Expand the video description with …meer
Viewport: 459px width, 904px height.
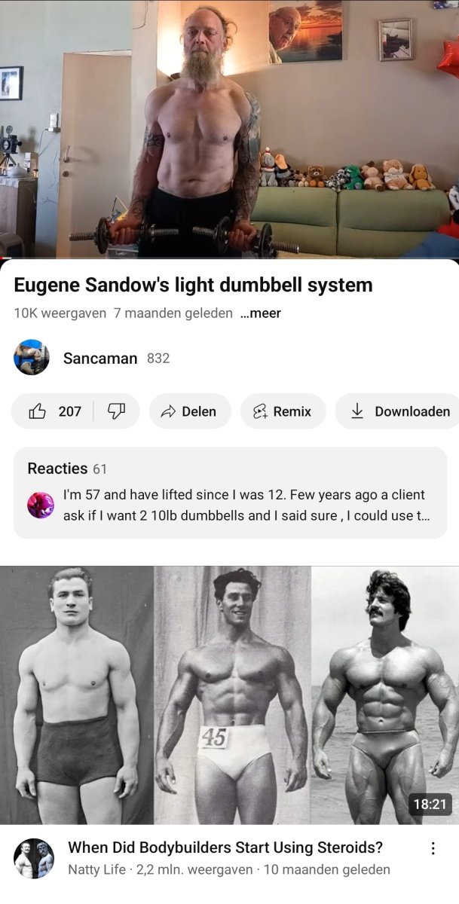tap(261, 313)
